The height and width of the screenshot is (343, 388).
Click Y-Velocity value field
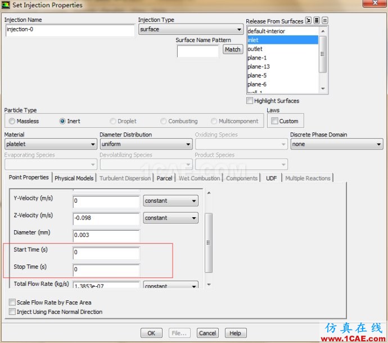coord(106,201)
